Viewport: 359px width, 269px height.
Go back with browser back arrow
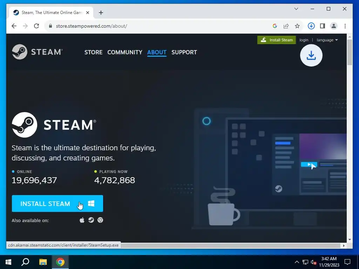[14, 26]
